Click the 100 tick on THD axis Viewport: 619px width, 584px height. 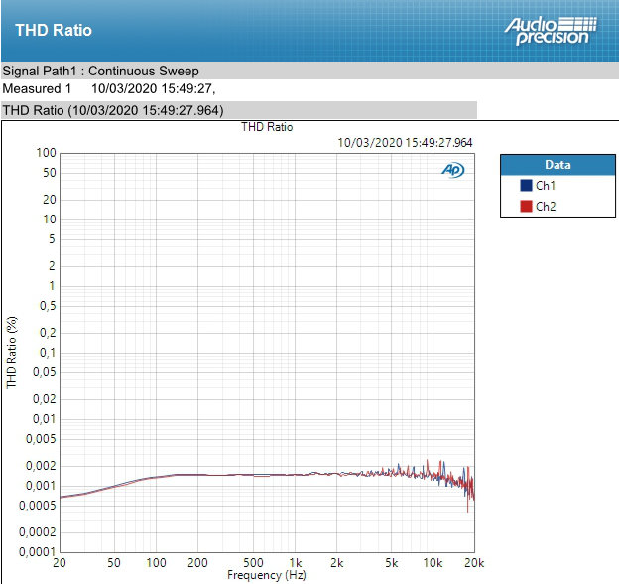pyautogui.click(x=47, y=153)
